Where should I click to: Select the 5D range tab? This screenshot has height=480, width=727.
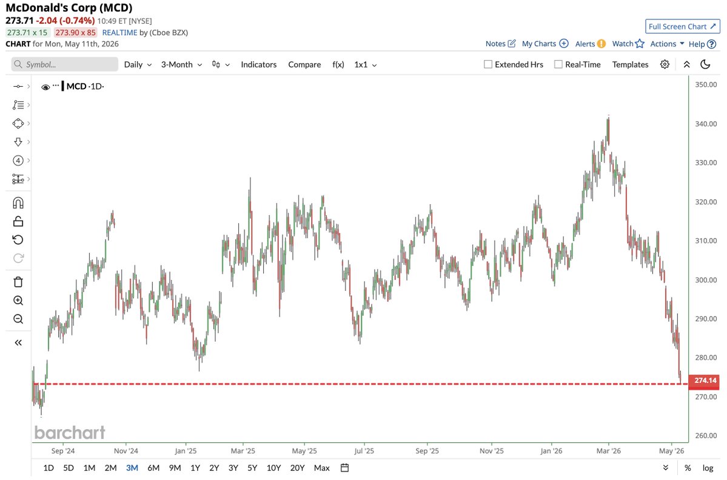click(x=68, y=468)
